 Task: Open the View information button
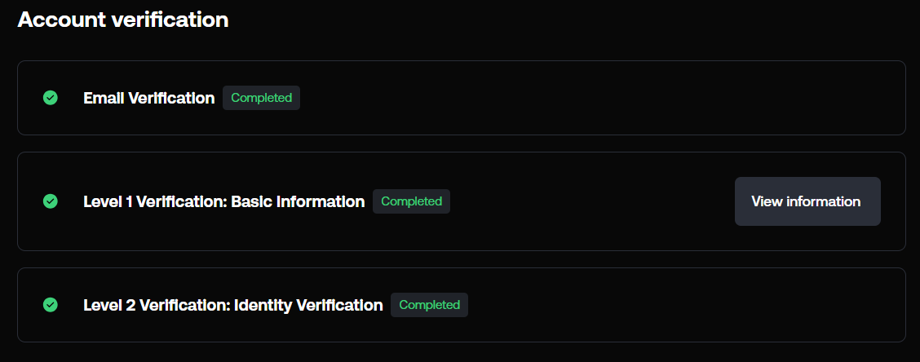click(x=807, y=201)
